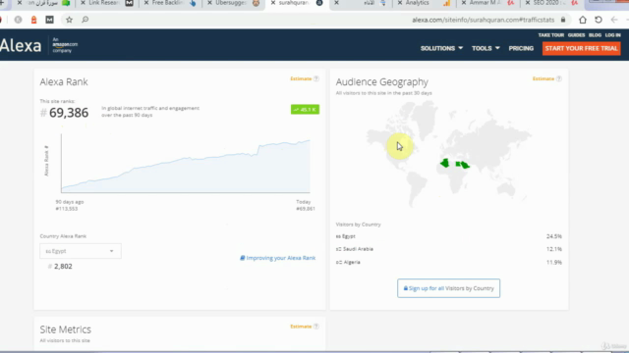Click the '90 days ago' chart label
629x353 pixels.
point(70,202)
